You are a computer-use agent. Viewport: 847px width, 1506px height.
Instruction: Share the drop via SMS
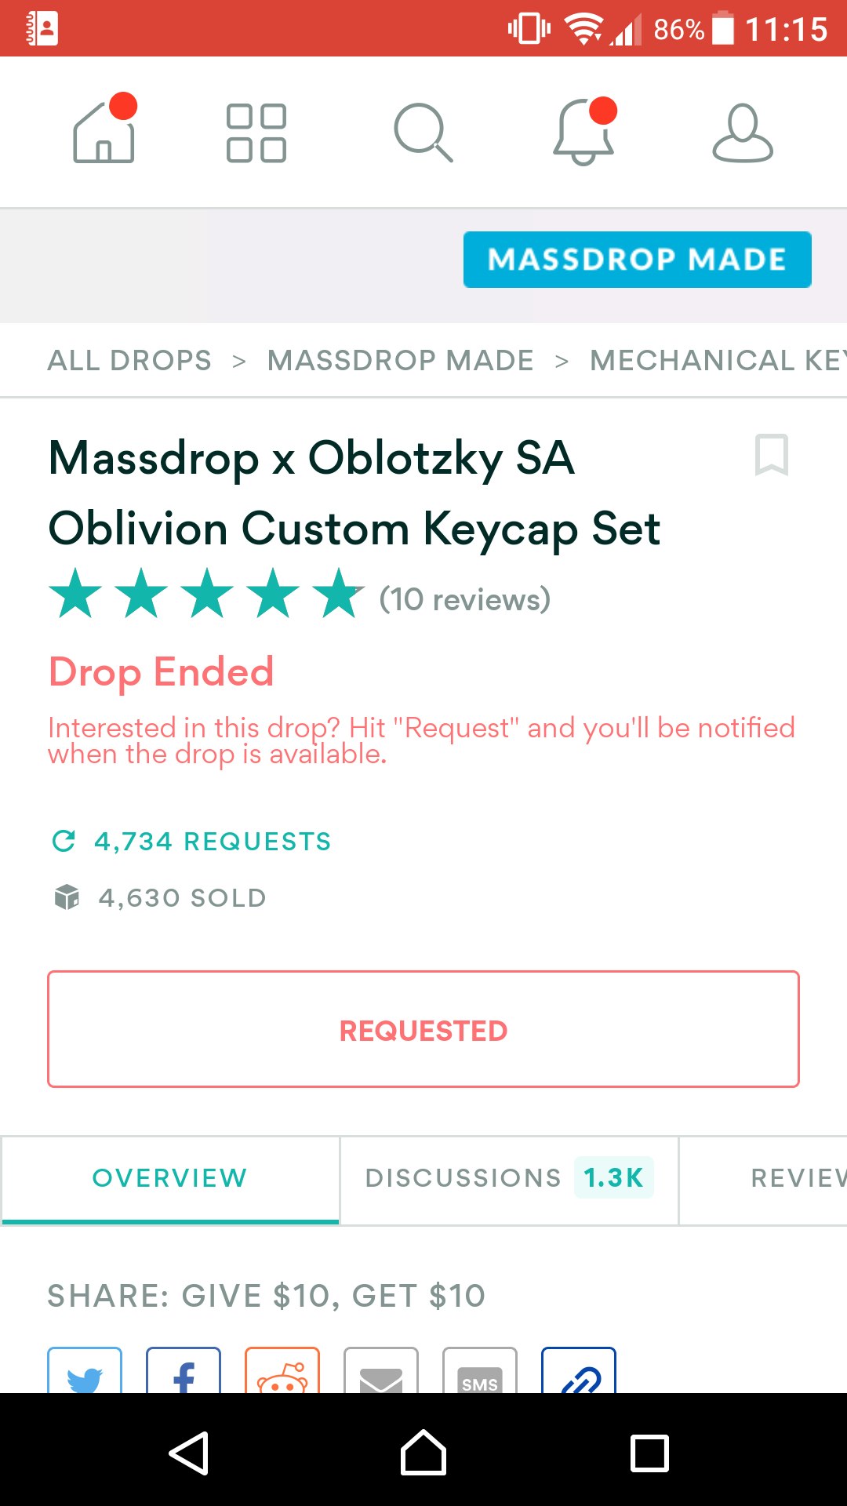pyautogui.click(x=480, y=1371)
